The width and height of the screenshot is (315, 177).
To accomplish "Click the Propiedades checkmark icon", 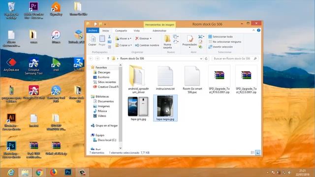I will pos(189,39).
